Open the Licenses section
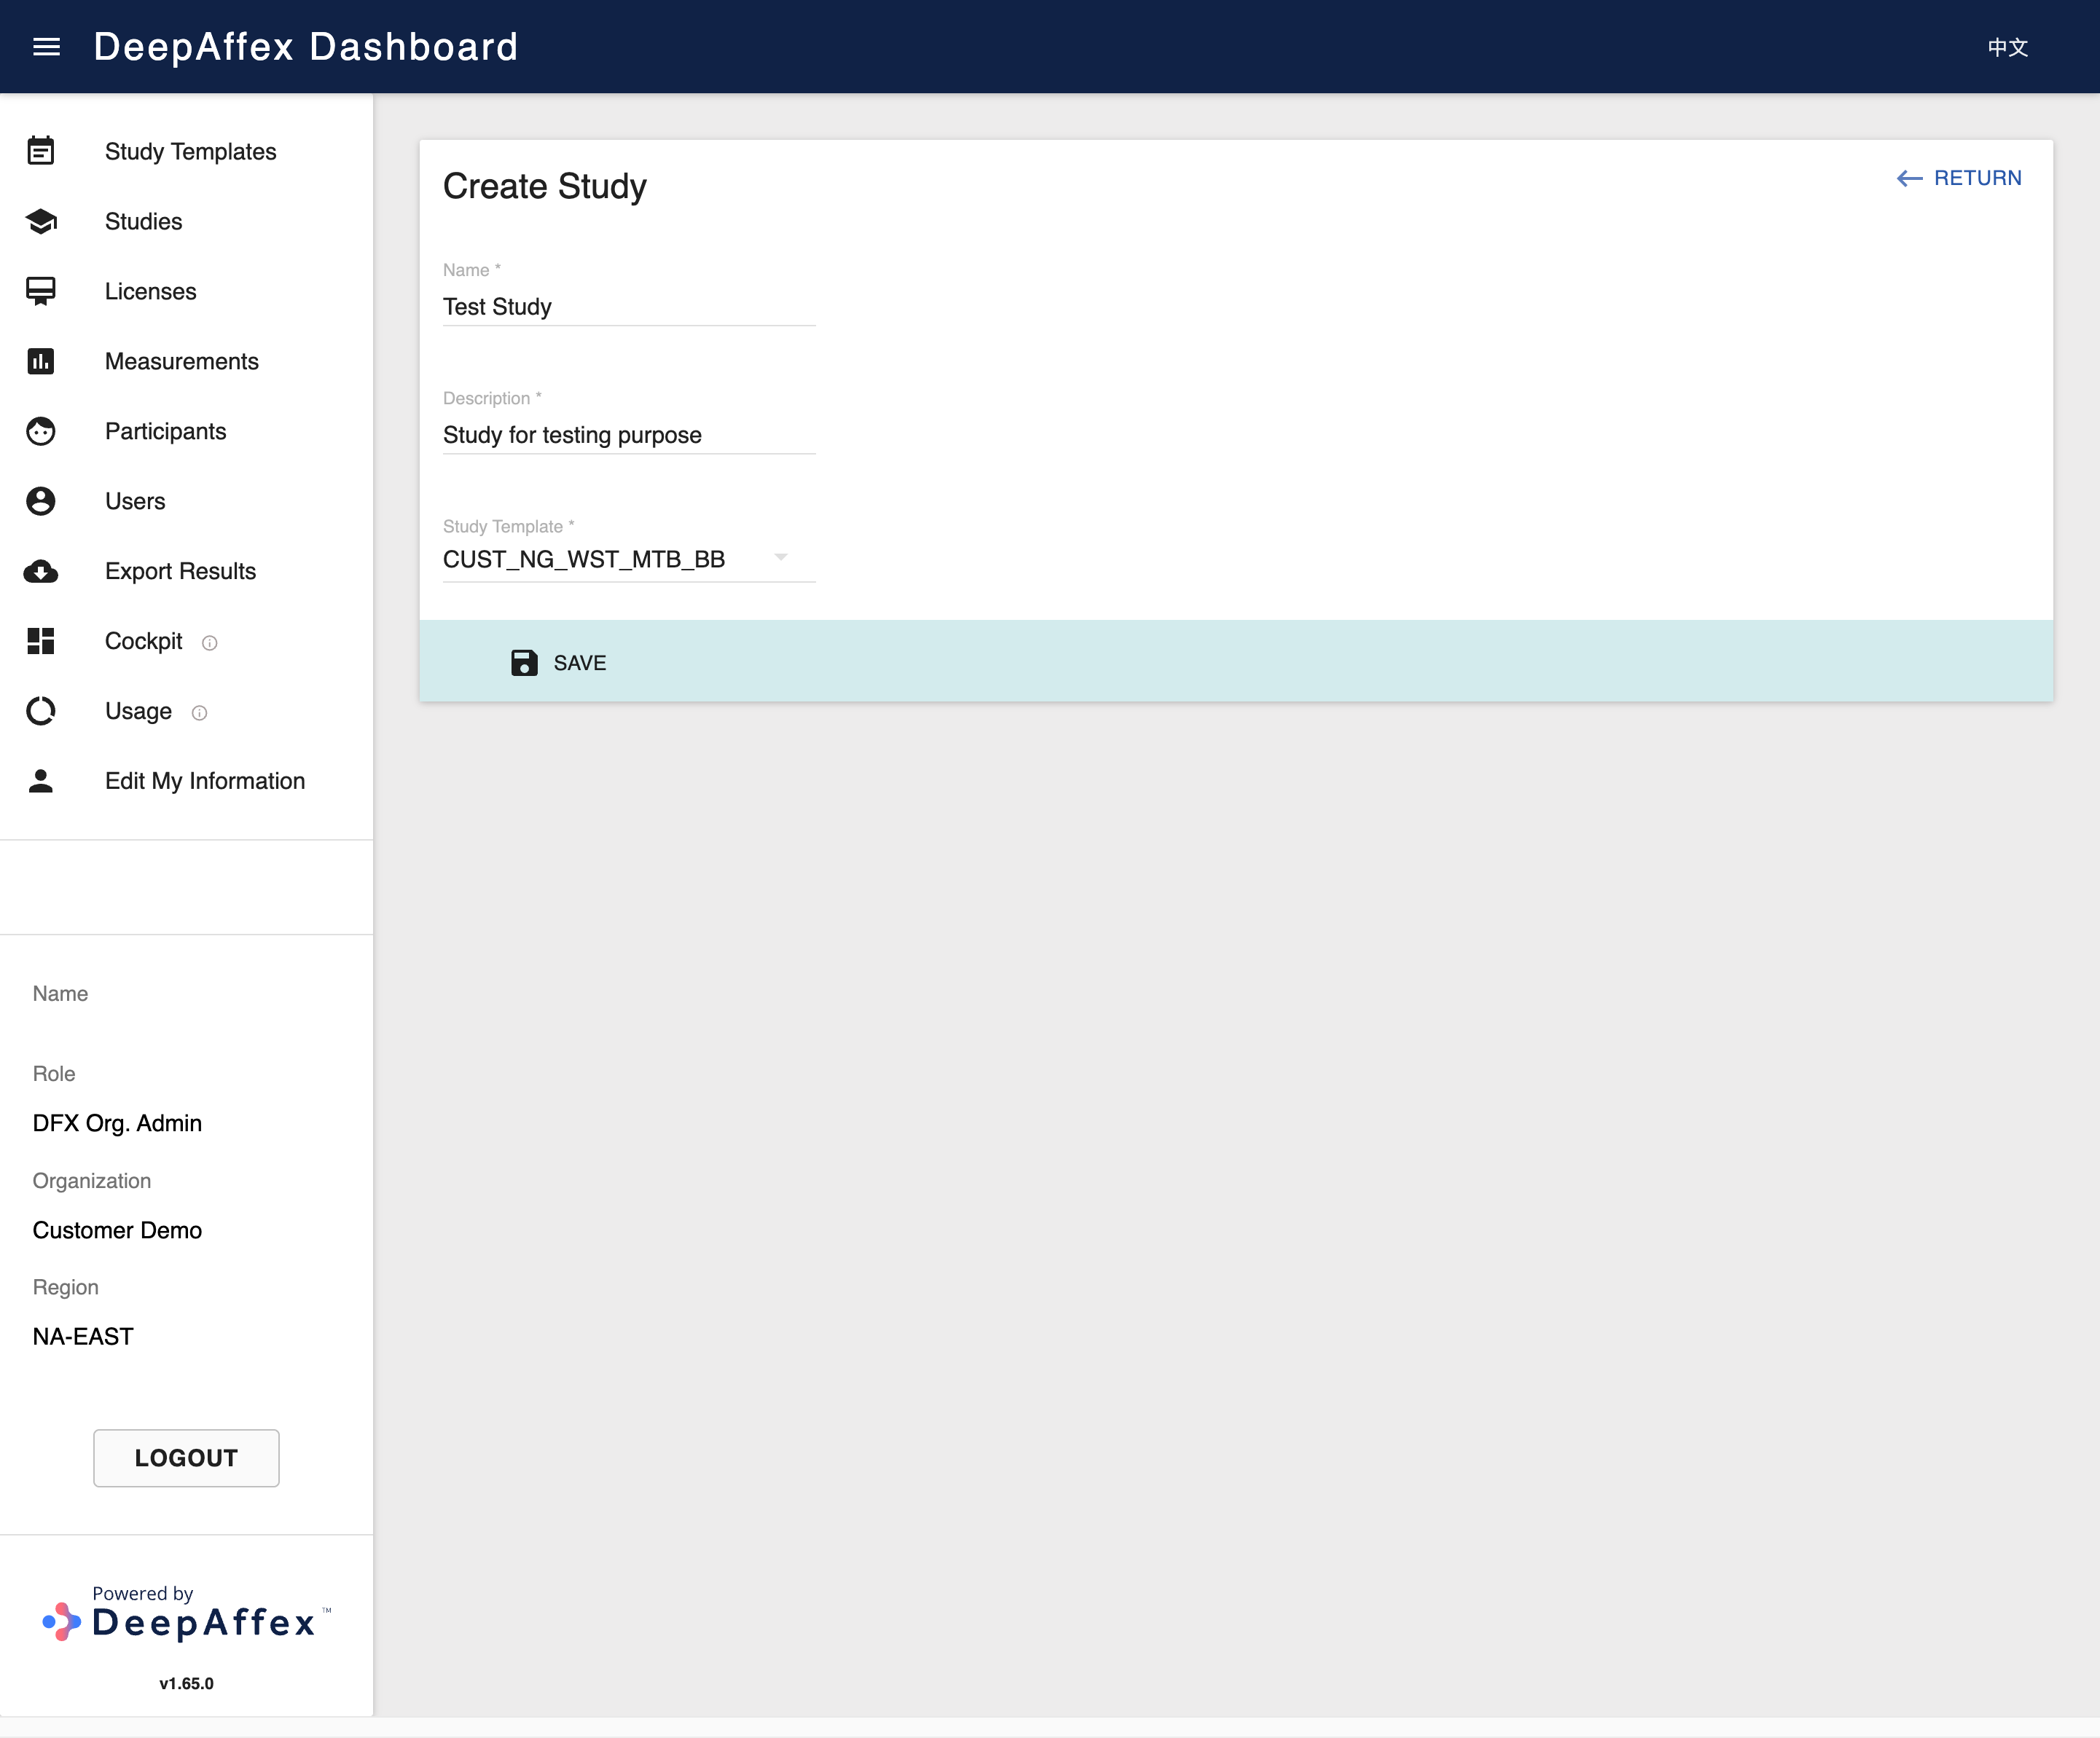Image resolution: width=2100 pixels, height=1738 pixels. [x=187, y=291]
